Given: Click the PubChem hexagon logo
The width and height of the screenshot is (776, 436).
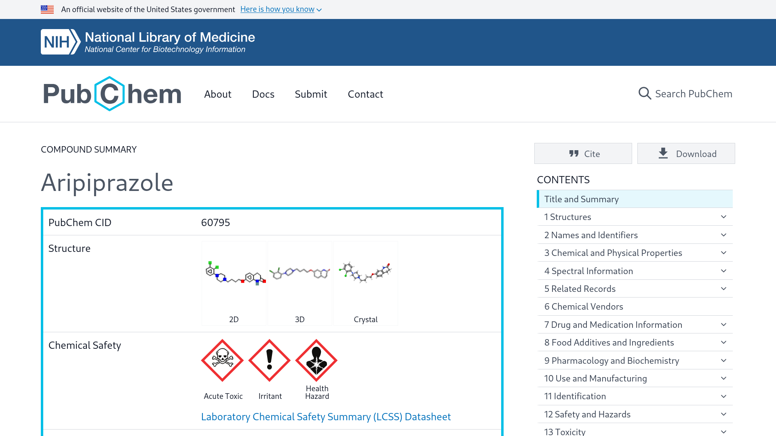Looking at the screenshot, I should click(x=110, y=94).
